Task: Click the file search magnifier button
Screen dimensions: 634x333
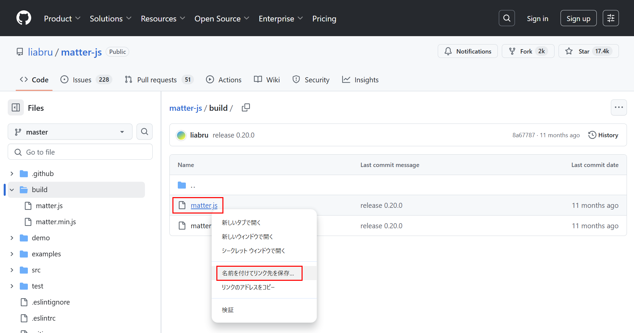Action: tap(145, 132)
